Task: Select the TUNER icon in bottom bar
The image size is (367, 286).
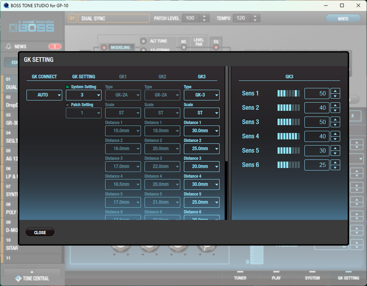Action: pos(240,278)
